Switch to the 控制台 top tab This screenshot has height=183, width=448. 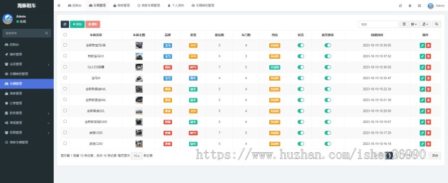74,5
